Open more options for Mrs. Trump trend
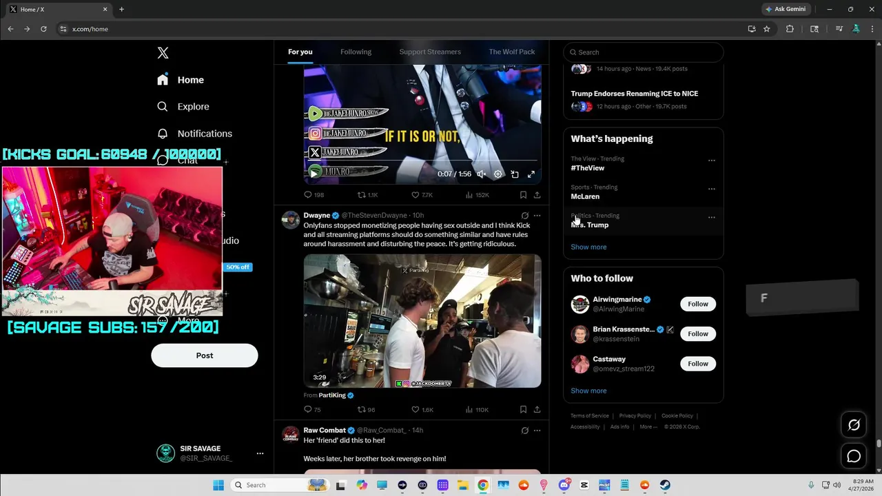 click(x=712, y=217)
